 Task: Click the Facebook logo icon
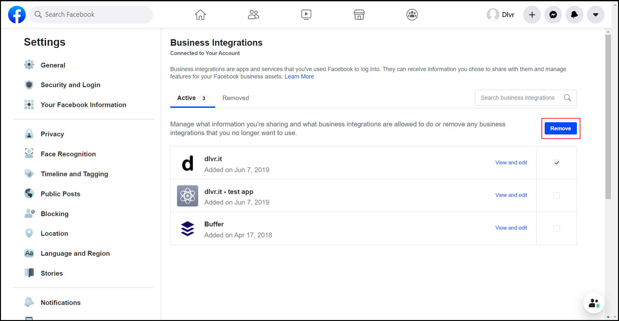[17, 14]
